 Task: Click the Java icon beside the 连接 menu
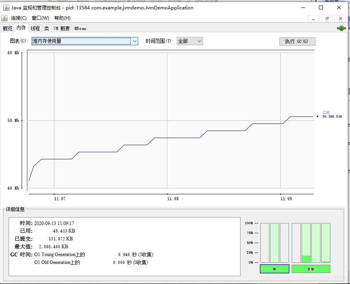(x=4, y=18)
